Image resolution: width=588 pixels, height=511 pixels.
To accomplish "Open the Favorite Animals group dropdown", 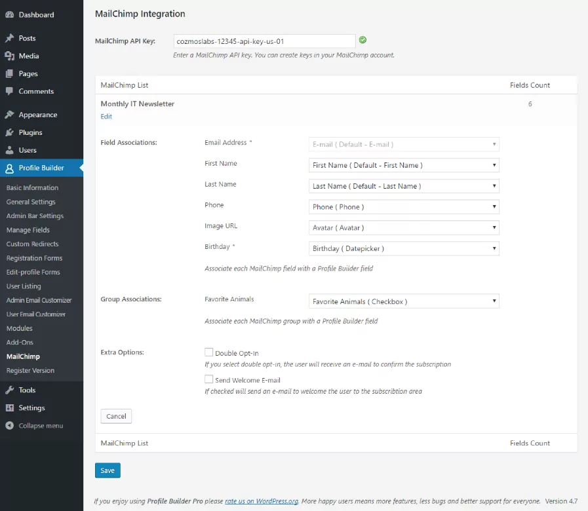I will click(x=404, y=301).
